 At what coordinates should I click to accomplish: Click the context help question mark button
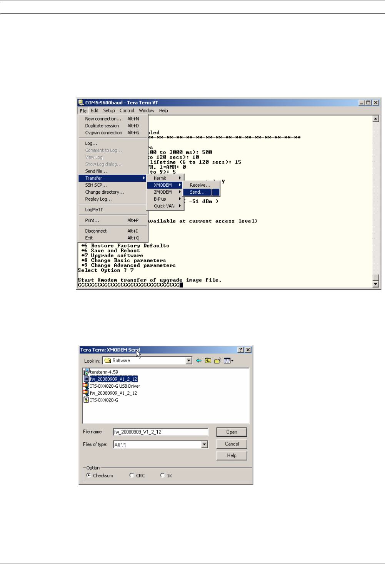click(241, 350)
